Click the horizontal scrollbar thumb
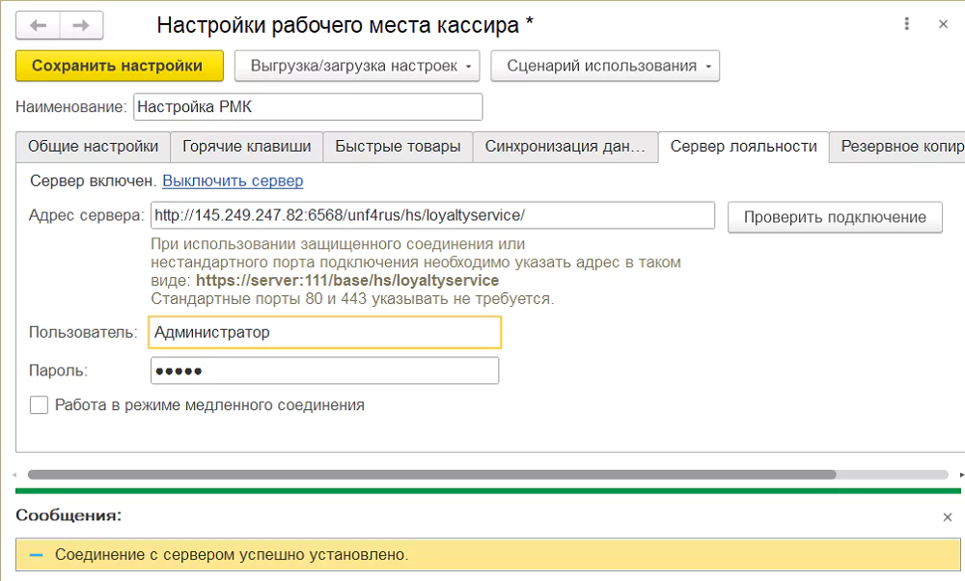Viewport: 965px width, 581px height. click(x=432, y=475)
